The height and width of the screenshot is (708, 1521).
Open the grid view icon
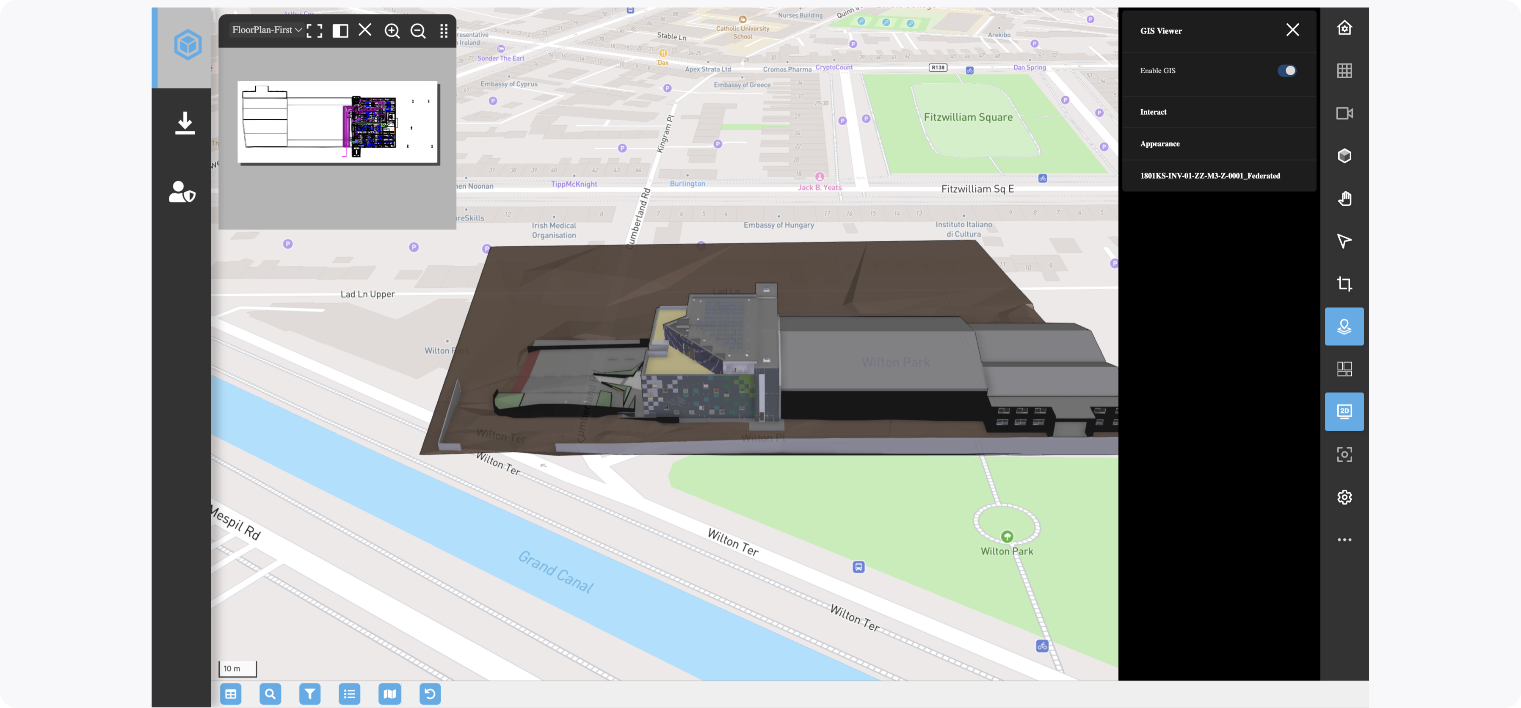coord(1344,71)
